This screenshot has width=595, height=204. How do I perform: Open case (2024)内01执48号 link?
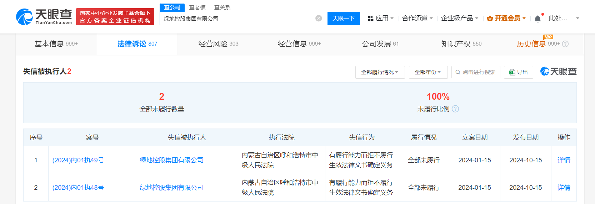[78, 188]
